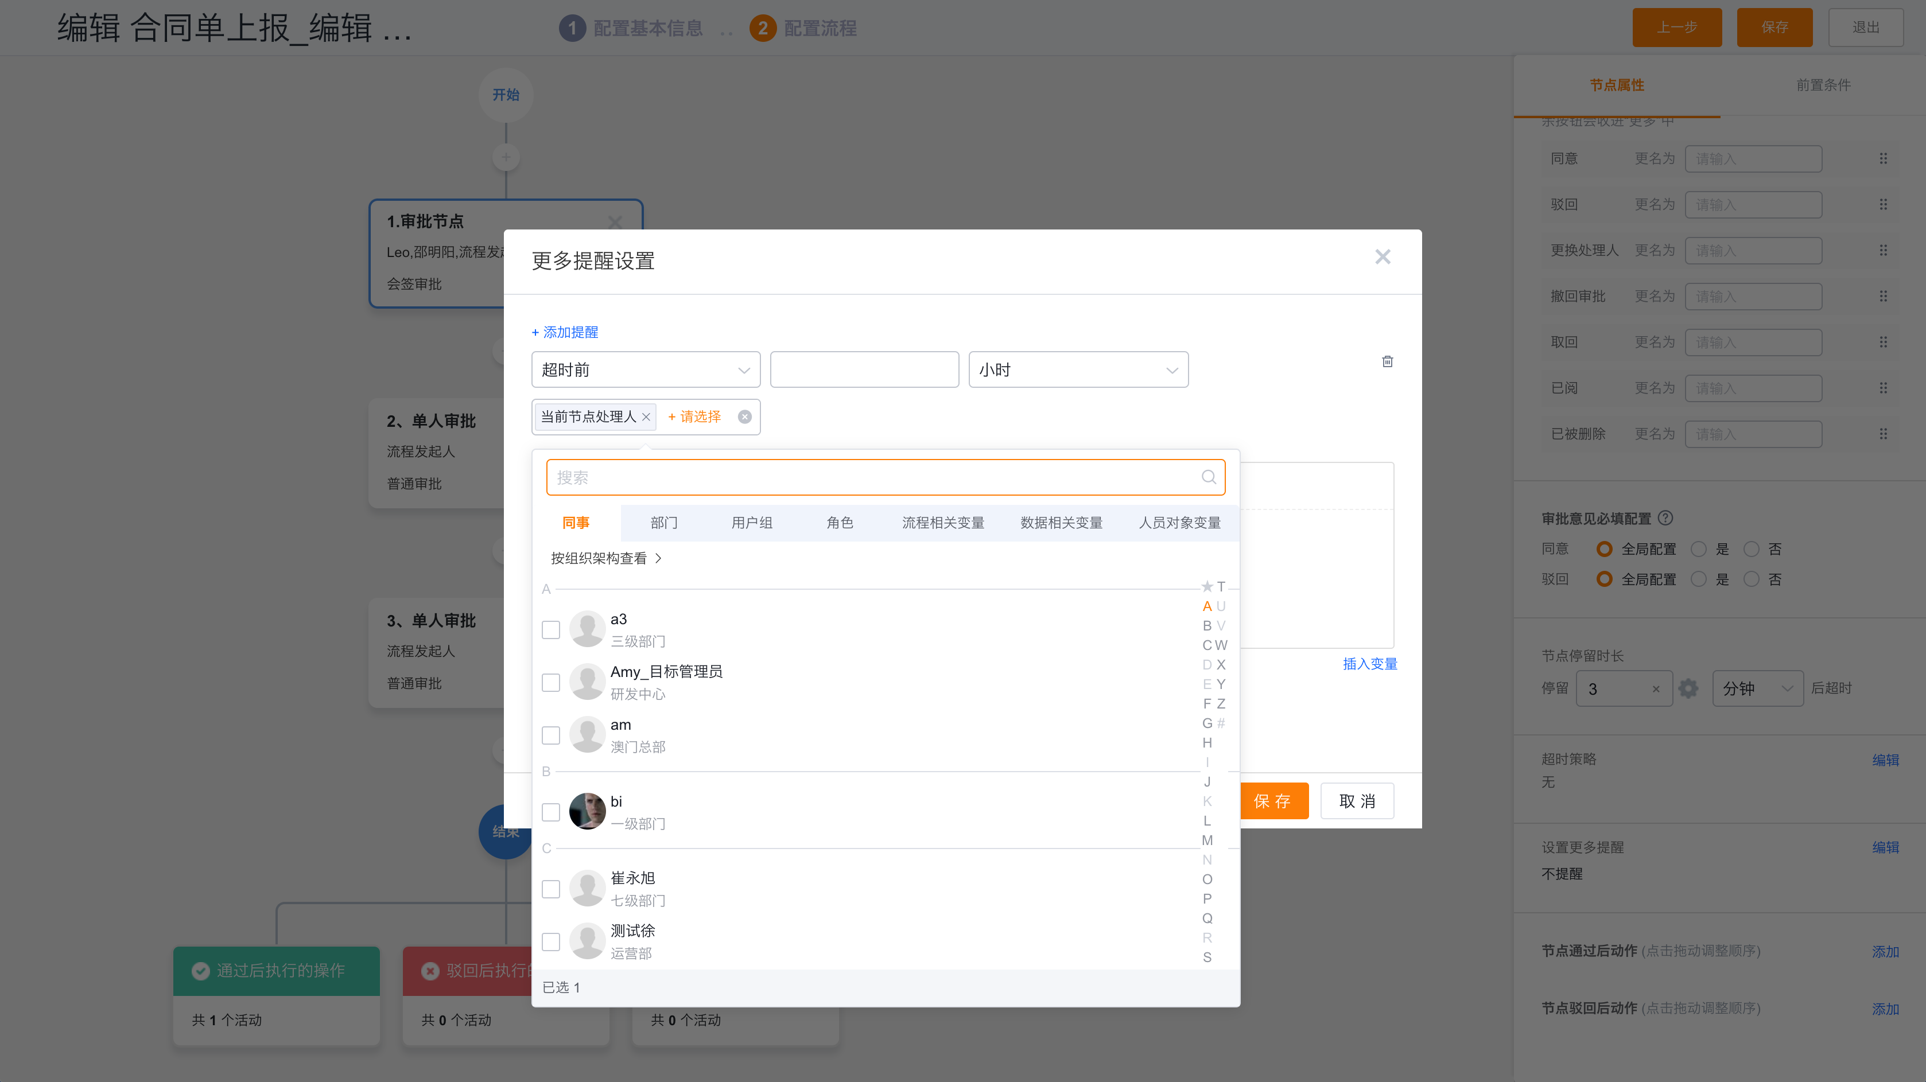This screenshot has width=1926, height=1082.
Task: Click the X to close the 1.审批节点 card
Action: pos(615,222)
